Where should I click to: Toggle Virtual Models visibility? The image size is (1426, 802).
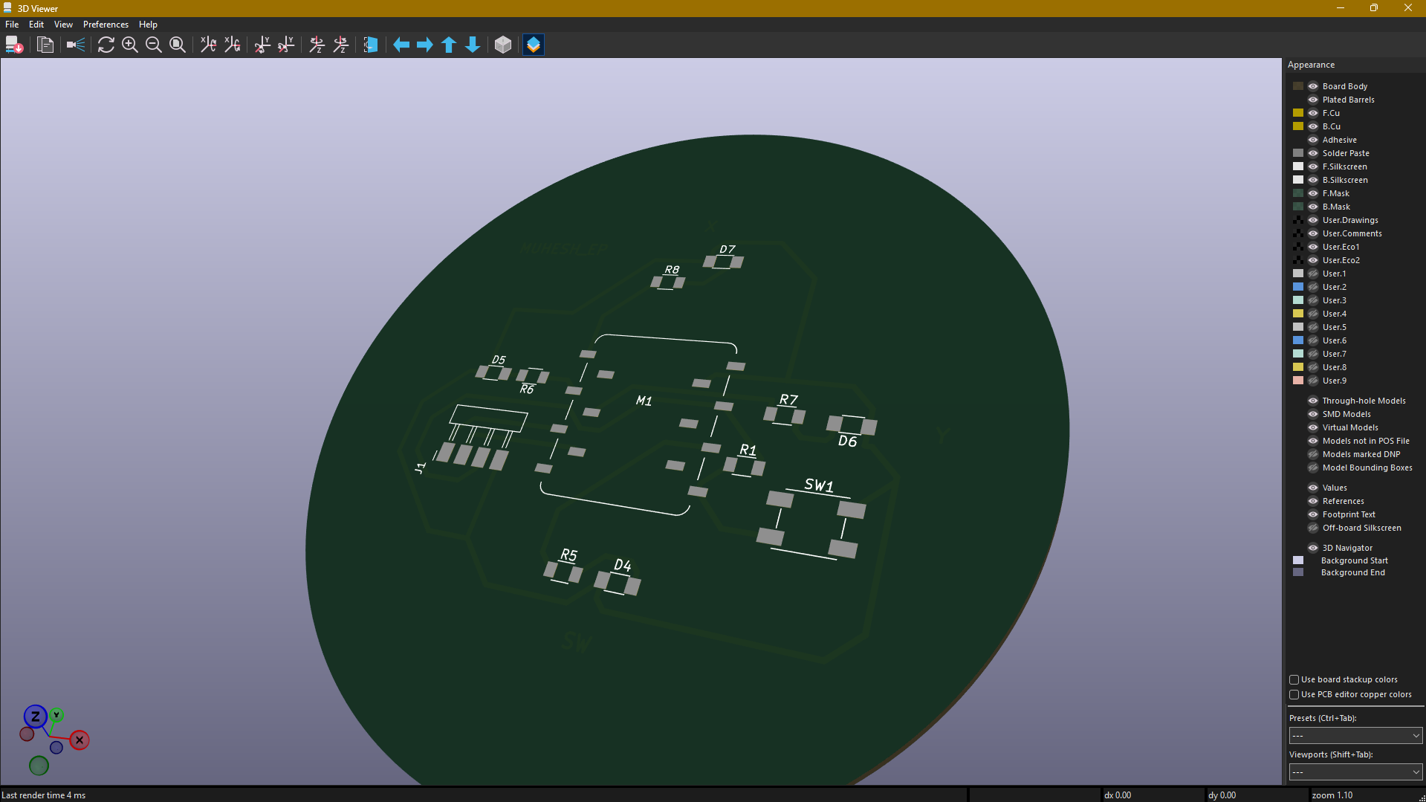tap(1313, 427)
